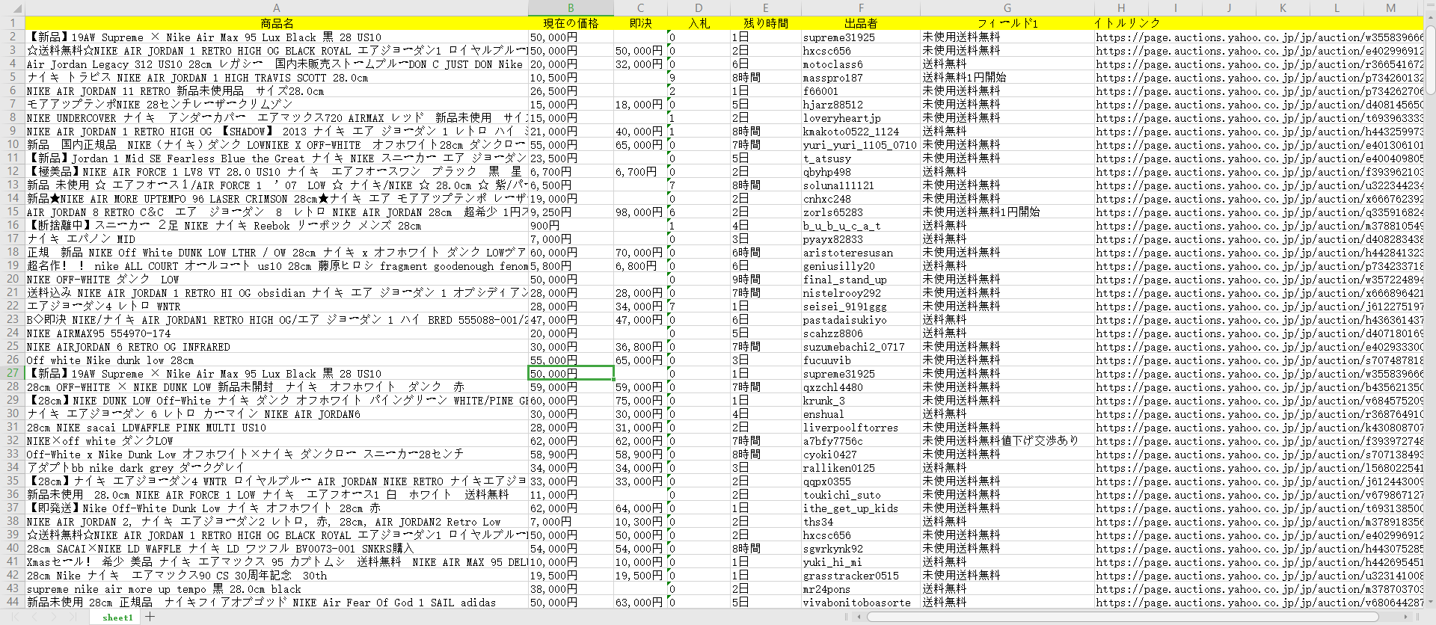This screenshot has height=625, width=1436.
Task: Select the NIKE OFF-WHITE ダンク LOW title cell
Action: tap(276, 280)
